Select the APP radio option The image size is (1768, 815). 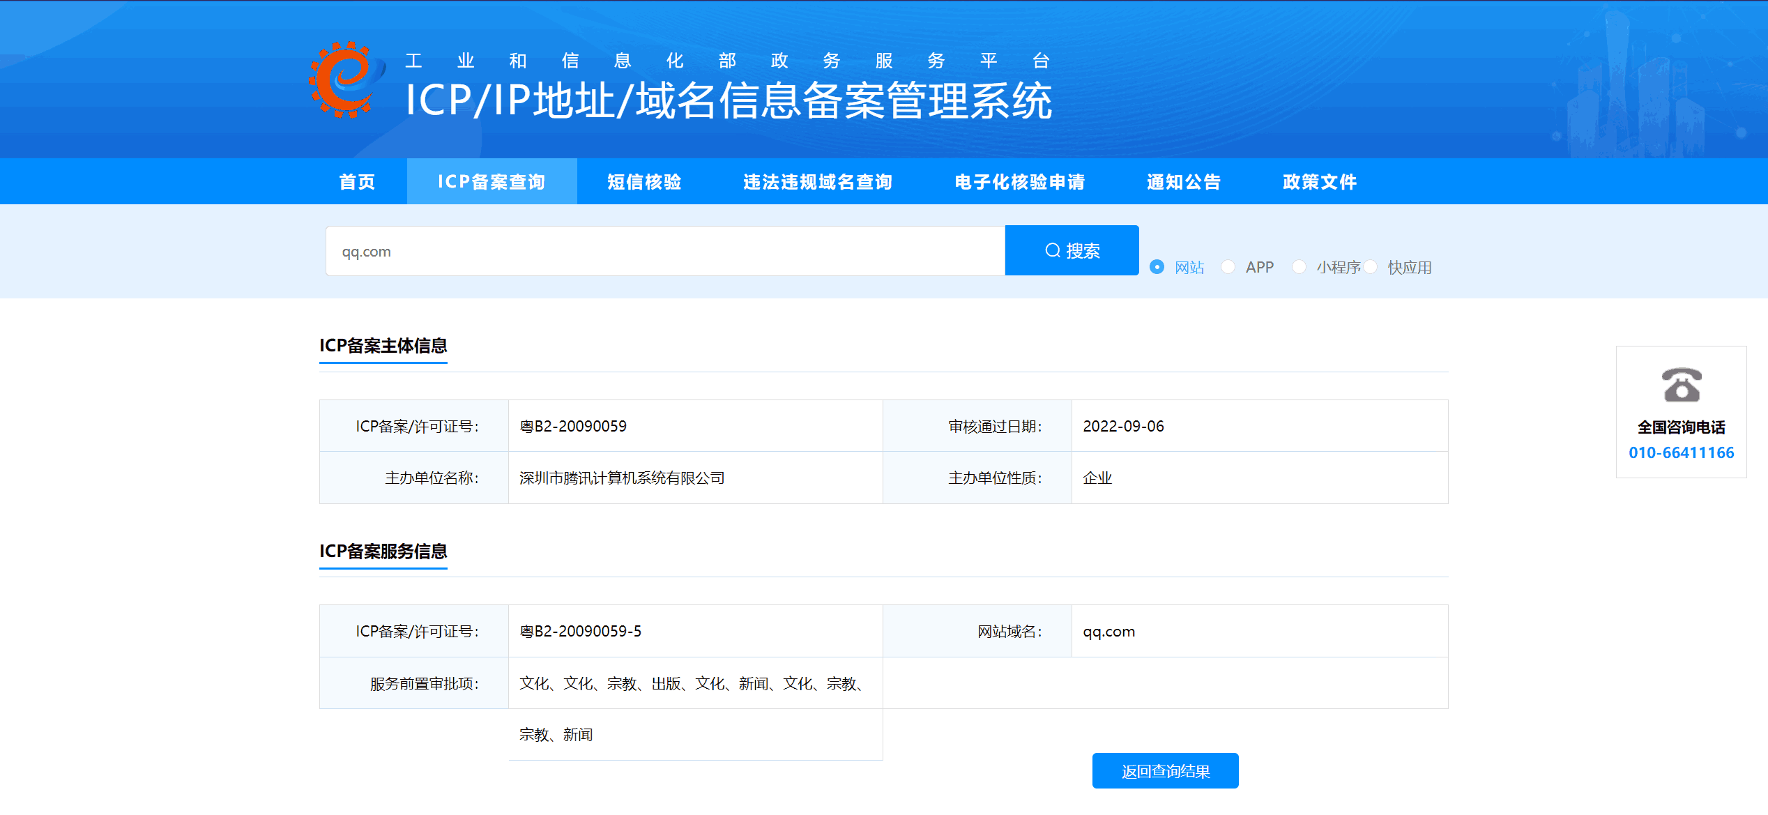pyautogui.click(x=1228, y=267)
